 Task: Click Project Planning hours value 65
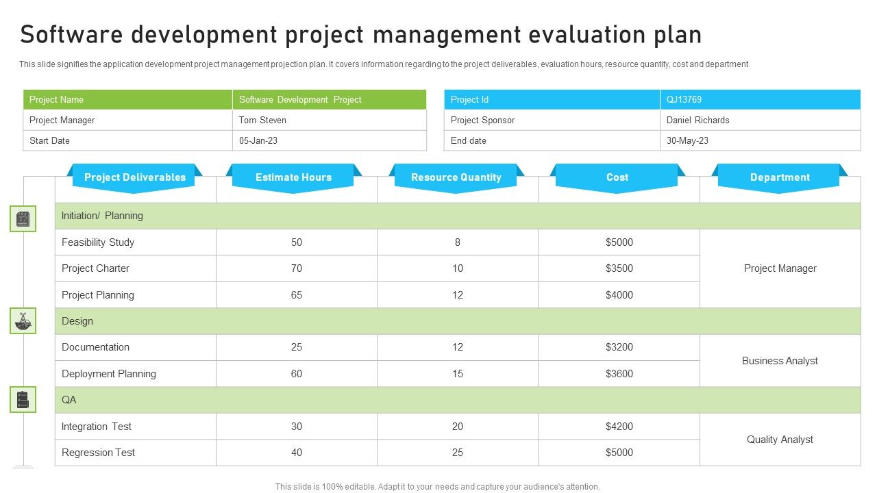tap(297, 295)
